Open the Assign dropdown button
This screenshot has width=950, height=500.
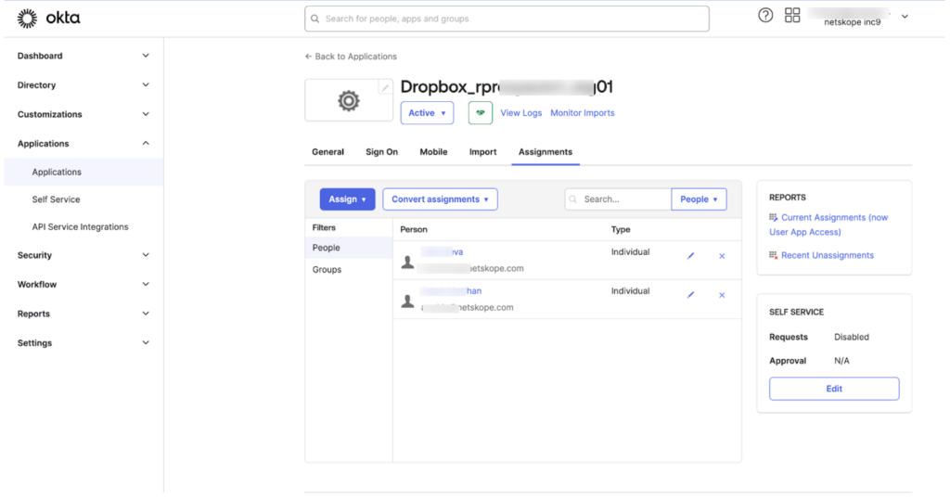(347, 199)
